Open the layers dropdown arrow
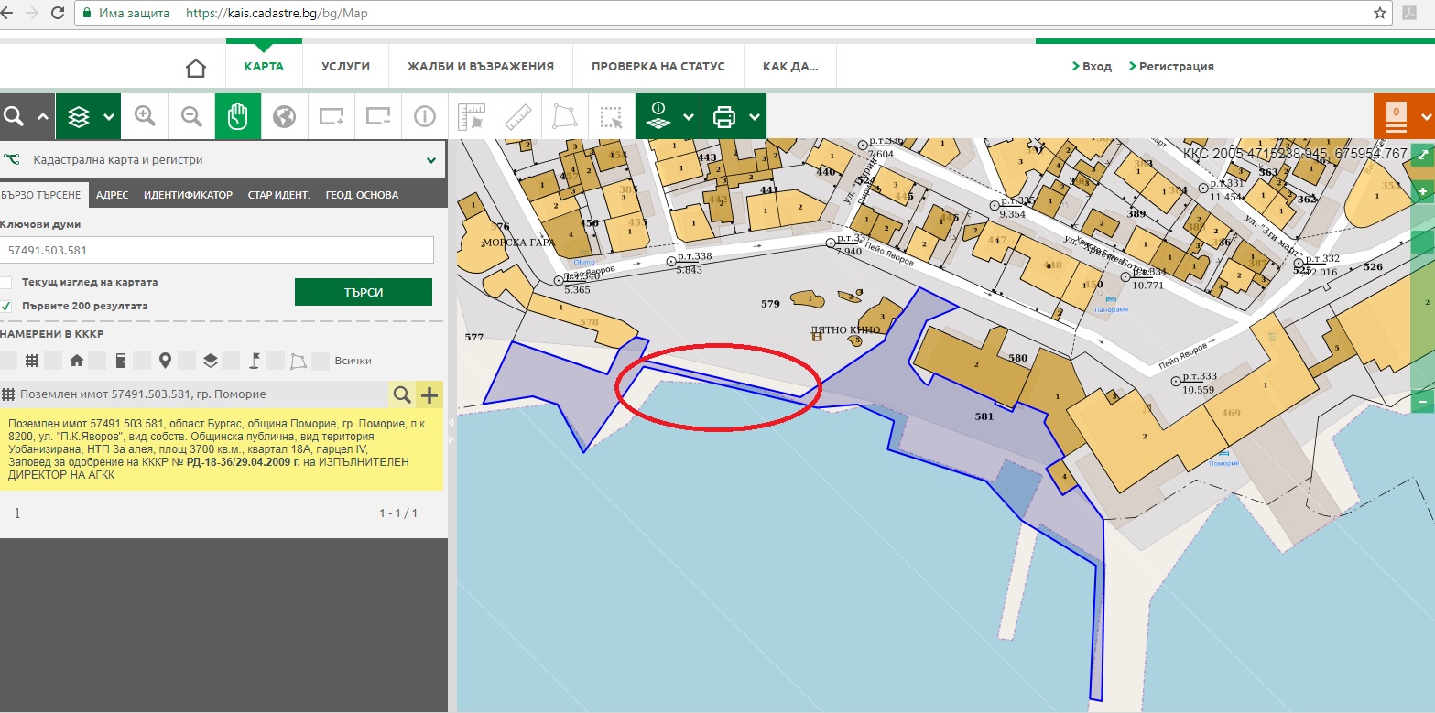The width and height of the screenshot is (1435, 713). (x=109, y=117)
